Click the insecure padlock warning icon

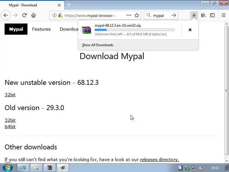[x=60, y=15]
